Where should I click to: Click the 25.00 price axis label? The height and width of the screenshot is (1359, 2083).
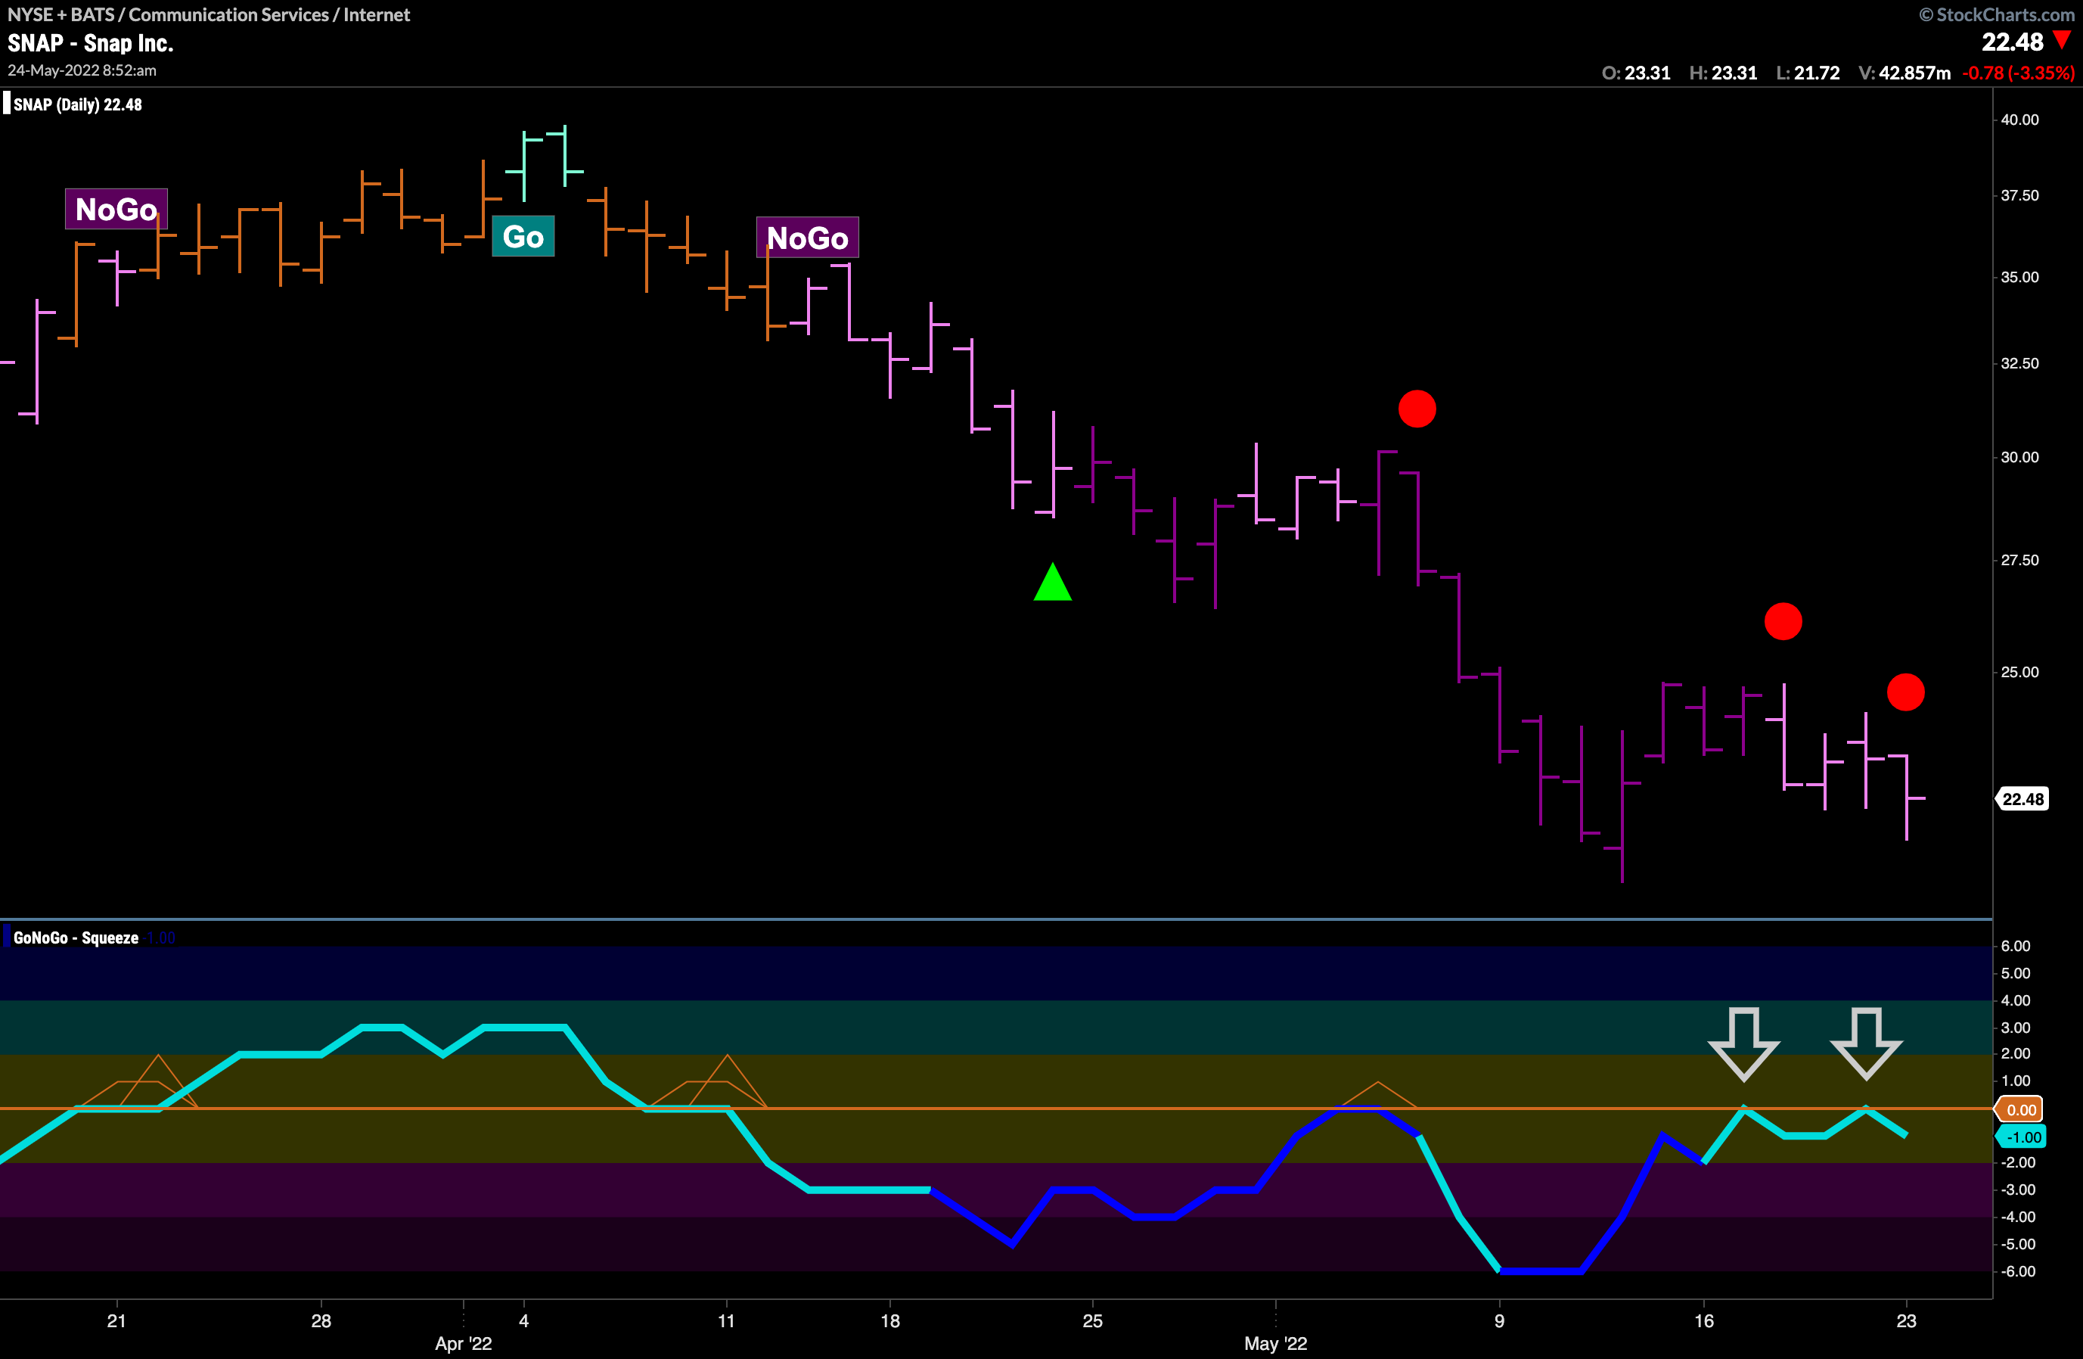pos(2020,672)
